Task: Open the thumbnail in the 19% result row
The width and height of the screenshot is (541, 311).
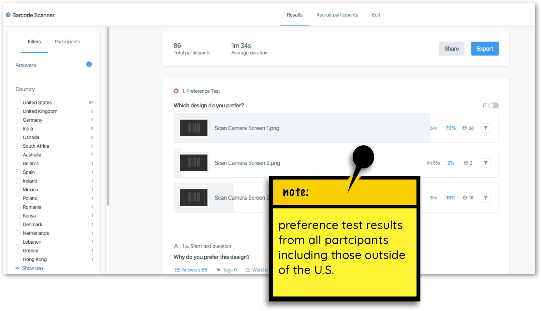Action: 194,197
